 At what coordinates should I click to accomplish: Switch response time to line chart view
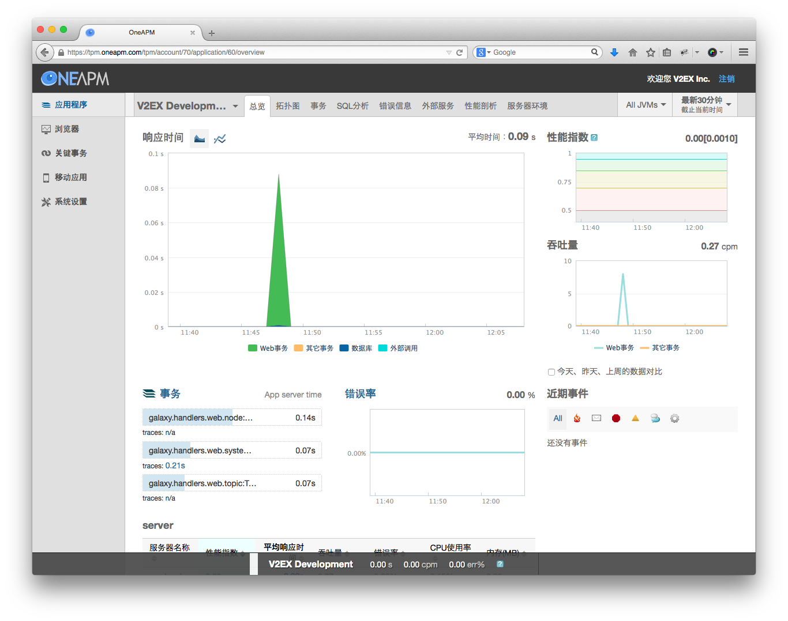click(x=220, y=139)
